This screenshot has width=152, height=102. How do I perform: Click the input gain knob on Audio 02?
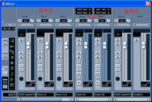109,21
